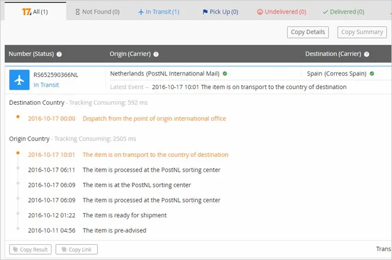This screenshot has height=260, width=392.
Task: Click airplane icon on In Transit tab
Action: [x=141, y=12]
